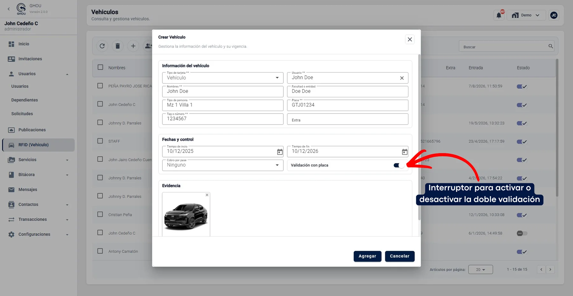The width and height of the screenshot is (573, 296).
Task: Remove the car evidence image with its X
Action: [207, 195]
